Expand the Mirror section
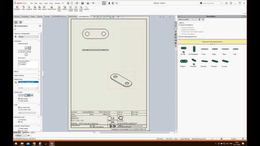This screenshot has height=146, width=260. point(39,71)
